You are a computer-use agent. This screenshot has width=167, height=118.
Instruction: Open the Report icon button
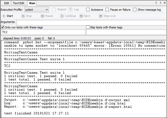coord(54,10)
